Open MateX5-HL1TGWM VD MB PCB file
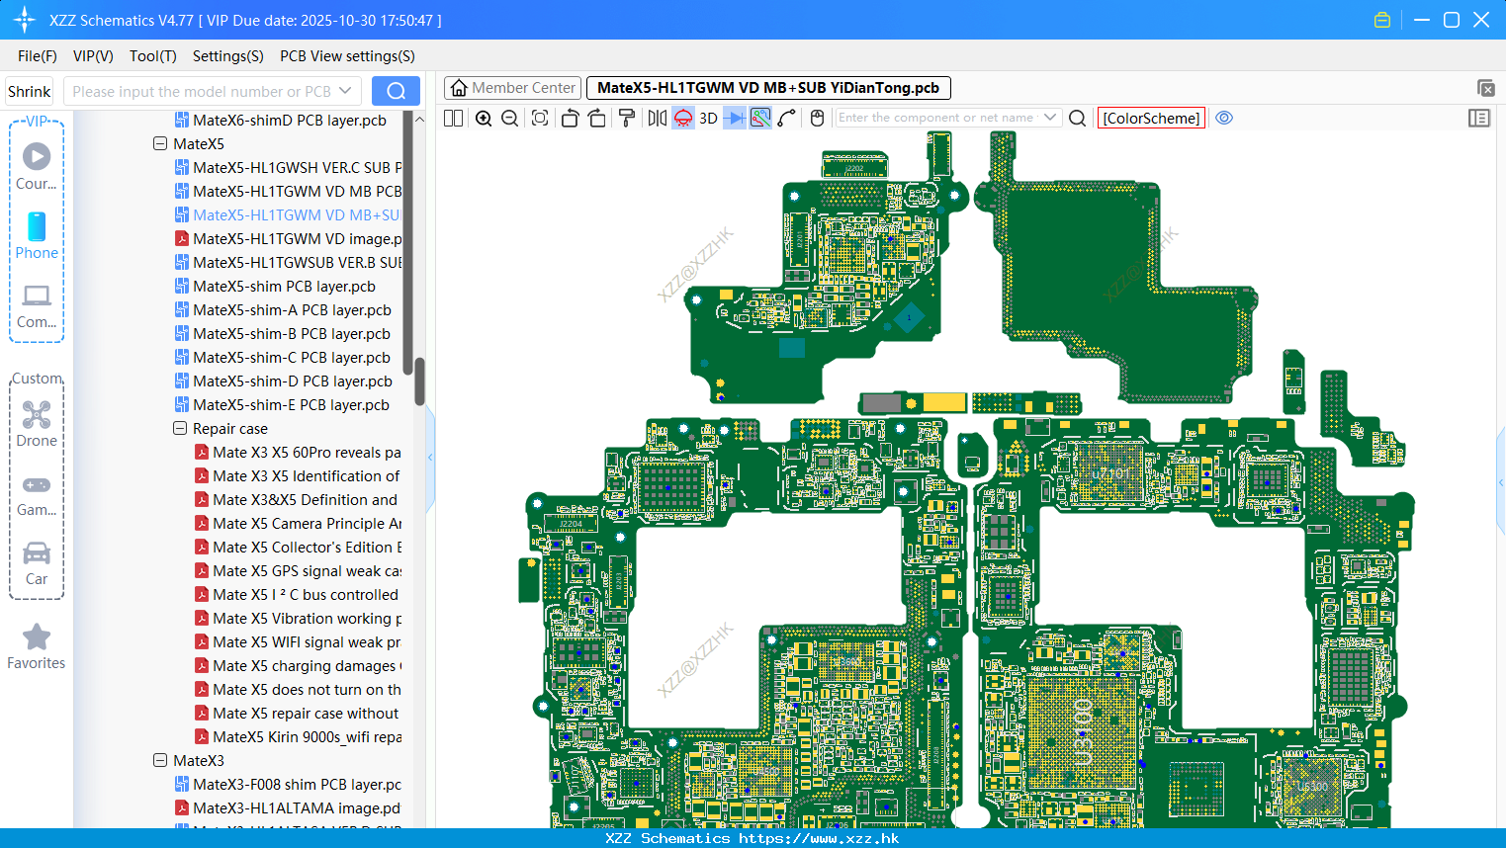The width and height of the screenshot is (1506, 848). 288,191
